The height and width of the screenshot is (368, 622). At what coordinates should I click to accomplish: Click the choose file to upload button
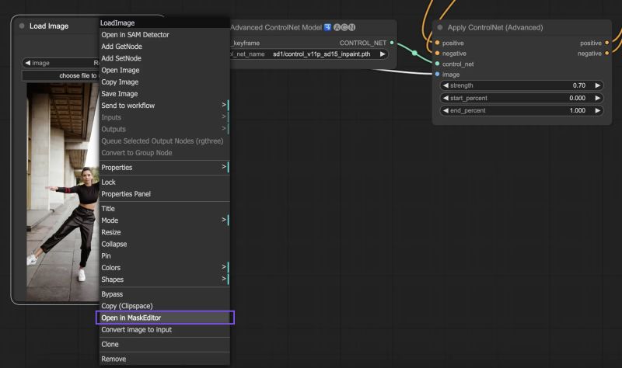(x=61, y=75)
